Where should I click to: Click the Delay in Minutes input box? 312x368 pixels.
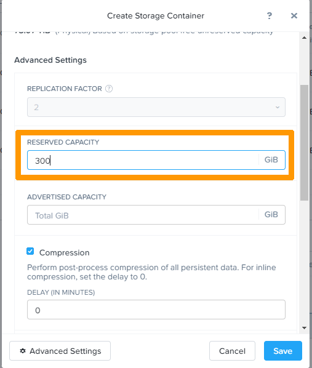click(156, 310)
